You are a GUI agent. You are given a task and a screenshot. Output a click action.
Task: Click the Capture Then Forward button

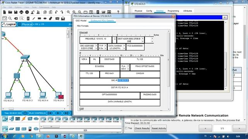click(x=66, y=113)
